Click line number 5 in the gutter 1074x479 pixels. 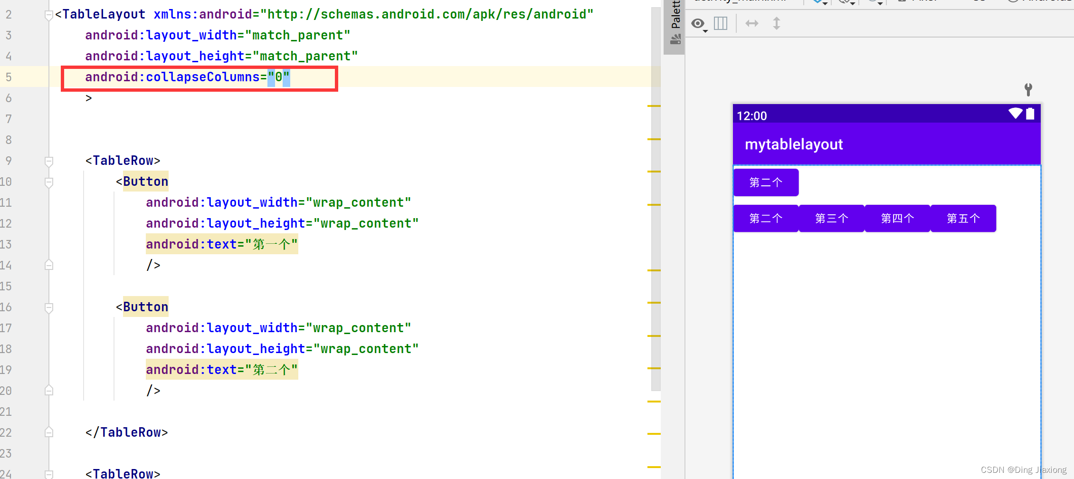[x=9, y=77]
